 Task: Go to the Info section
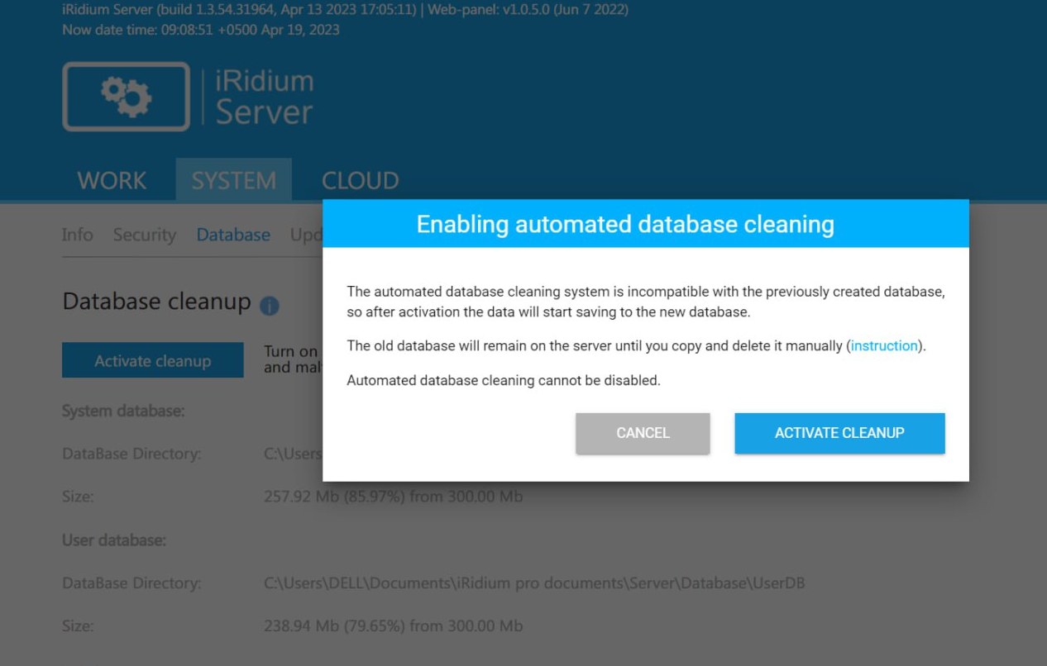pos(77,235)
